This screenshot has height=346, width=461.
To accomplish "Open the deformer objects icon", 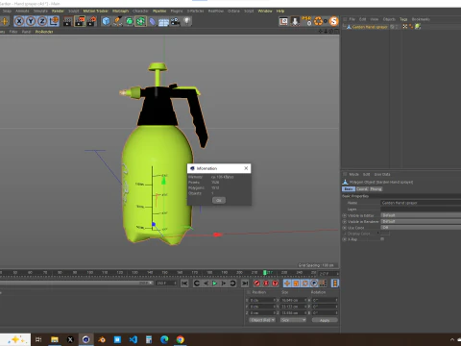I will [x=152, y=21].
